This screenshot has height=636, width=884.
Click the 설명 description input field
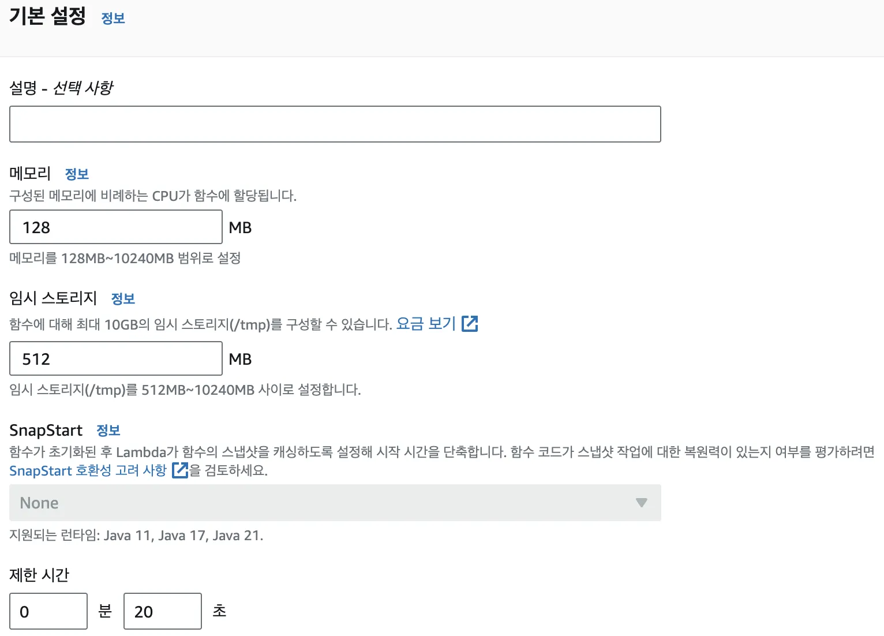[335, 124]
